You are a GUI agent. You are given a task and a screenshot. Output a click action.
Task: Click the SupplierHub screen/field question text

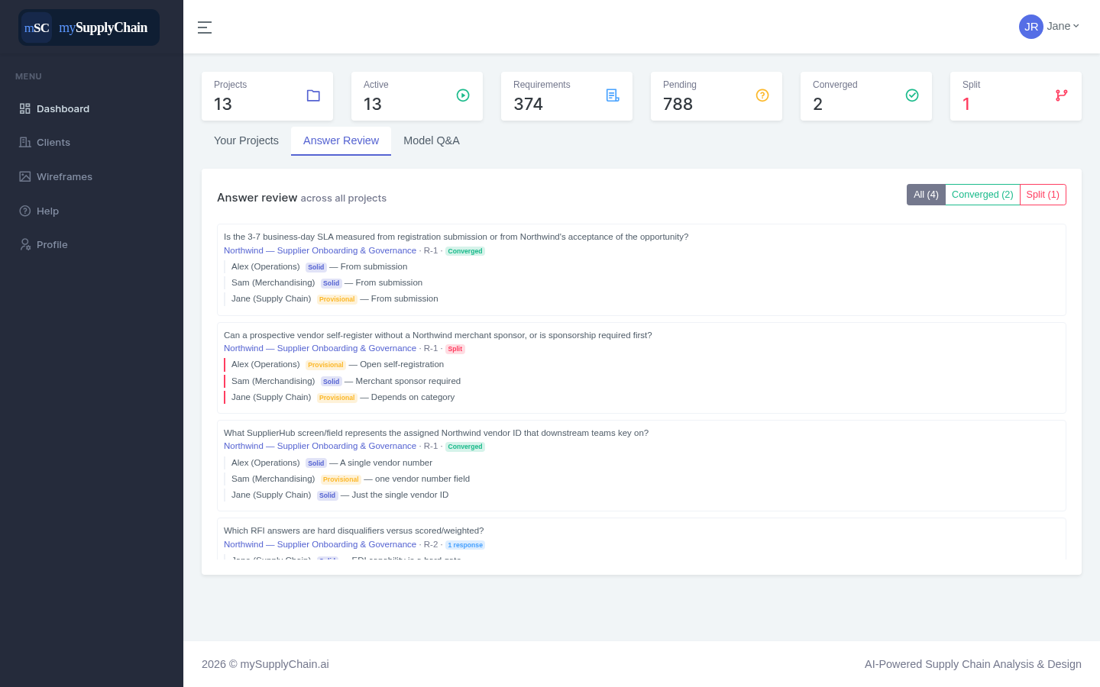click(x=436, y=433)
